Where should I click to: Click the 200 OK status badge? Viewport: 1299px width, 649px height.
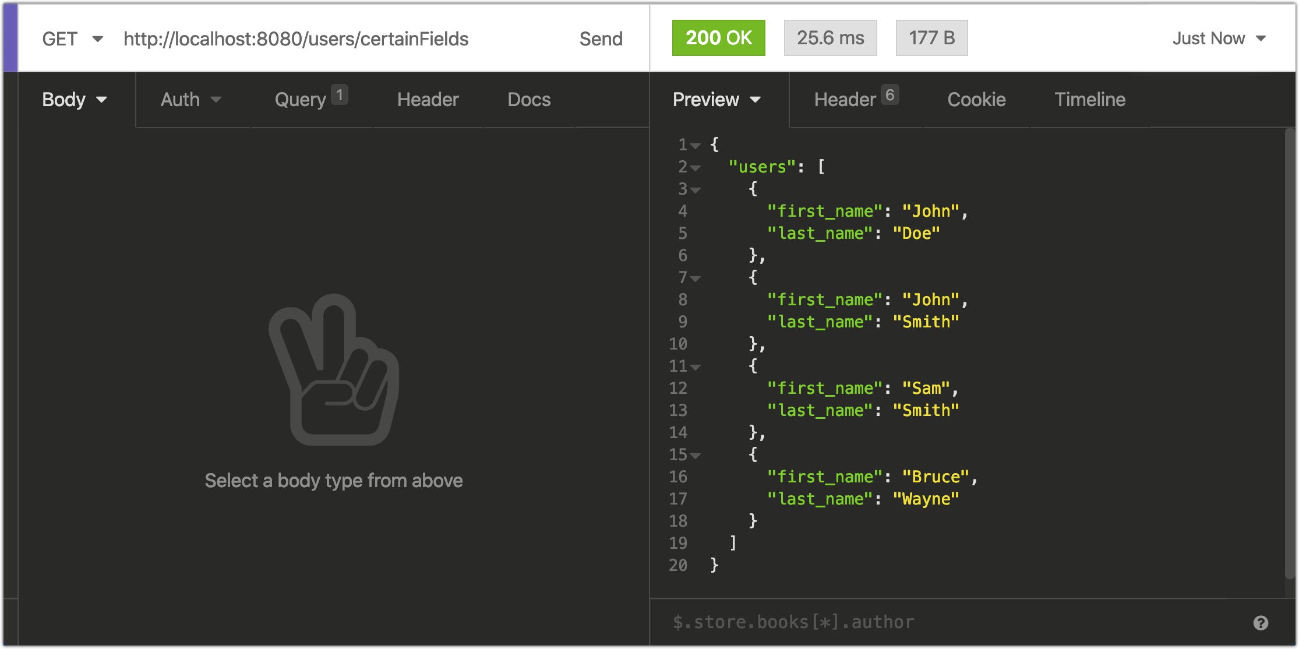(718, 38)
